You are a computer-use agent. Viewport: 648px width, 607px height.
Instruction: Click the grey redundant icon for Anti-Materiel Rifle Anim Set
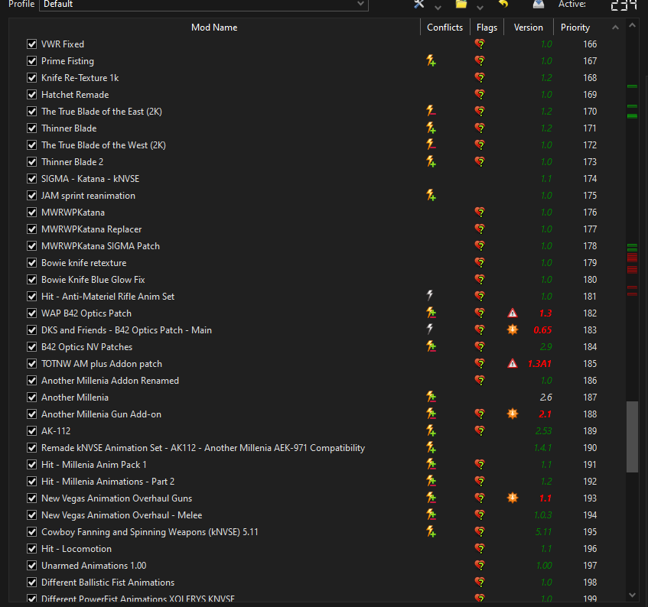point(430,296)
